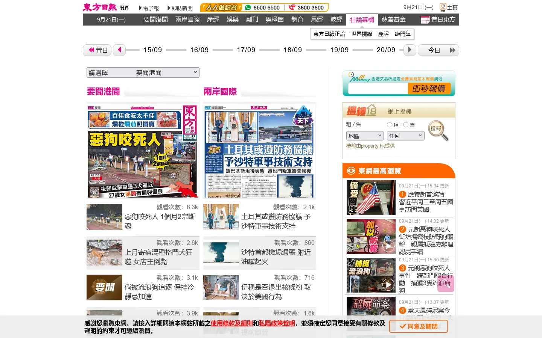
Task: Open article 惡狗咬死人 1個月2宗斷魂
Action: point(160,221)
